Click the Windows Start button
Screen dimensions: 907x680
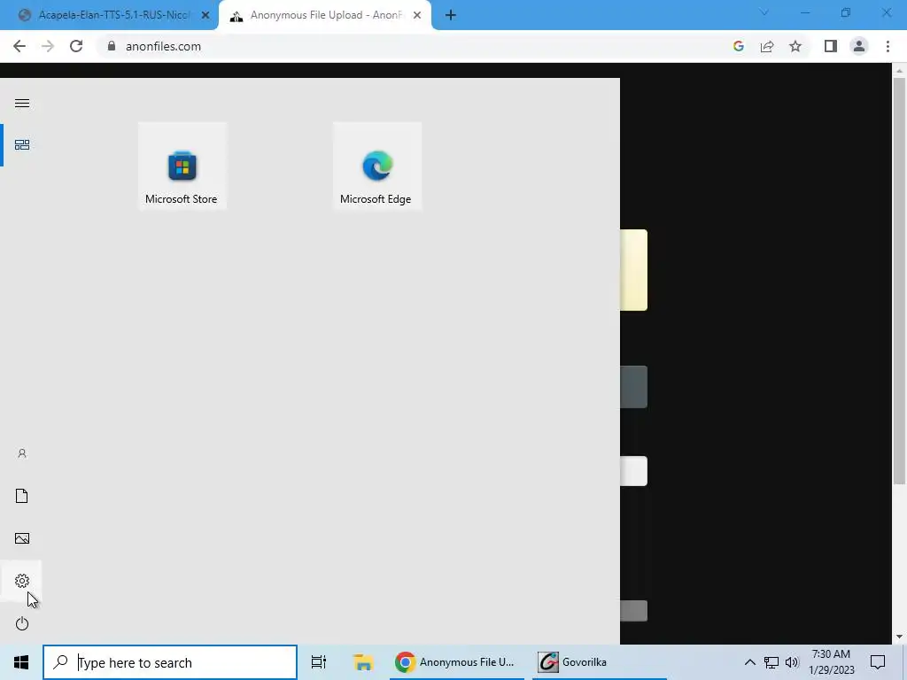21,662
